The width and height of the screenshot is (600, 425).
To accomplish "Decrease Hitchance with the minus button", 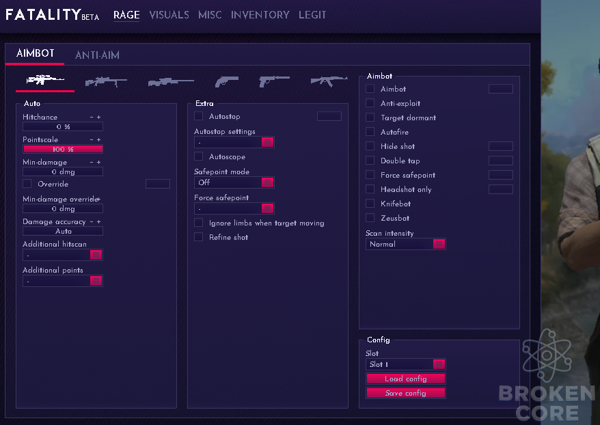I will pos(92,117).
